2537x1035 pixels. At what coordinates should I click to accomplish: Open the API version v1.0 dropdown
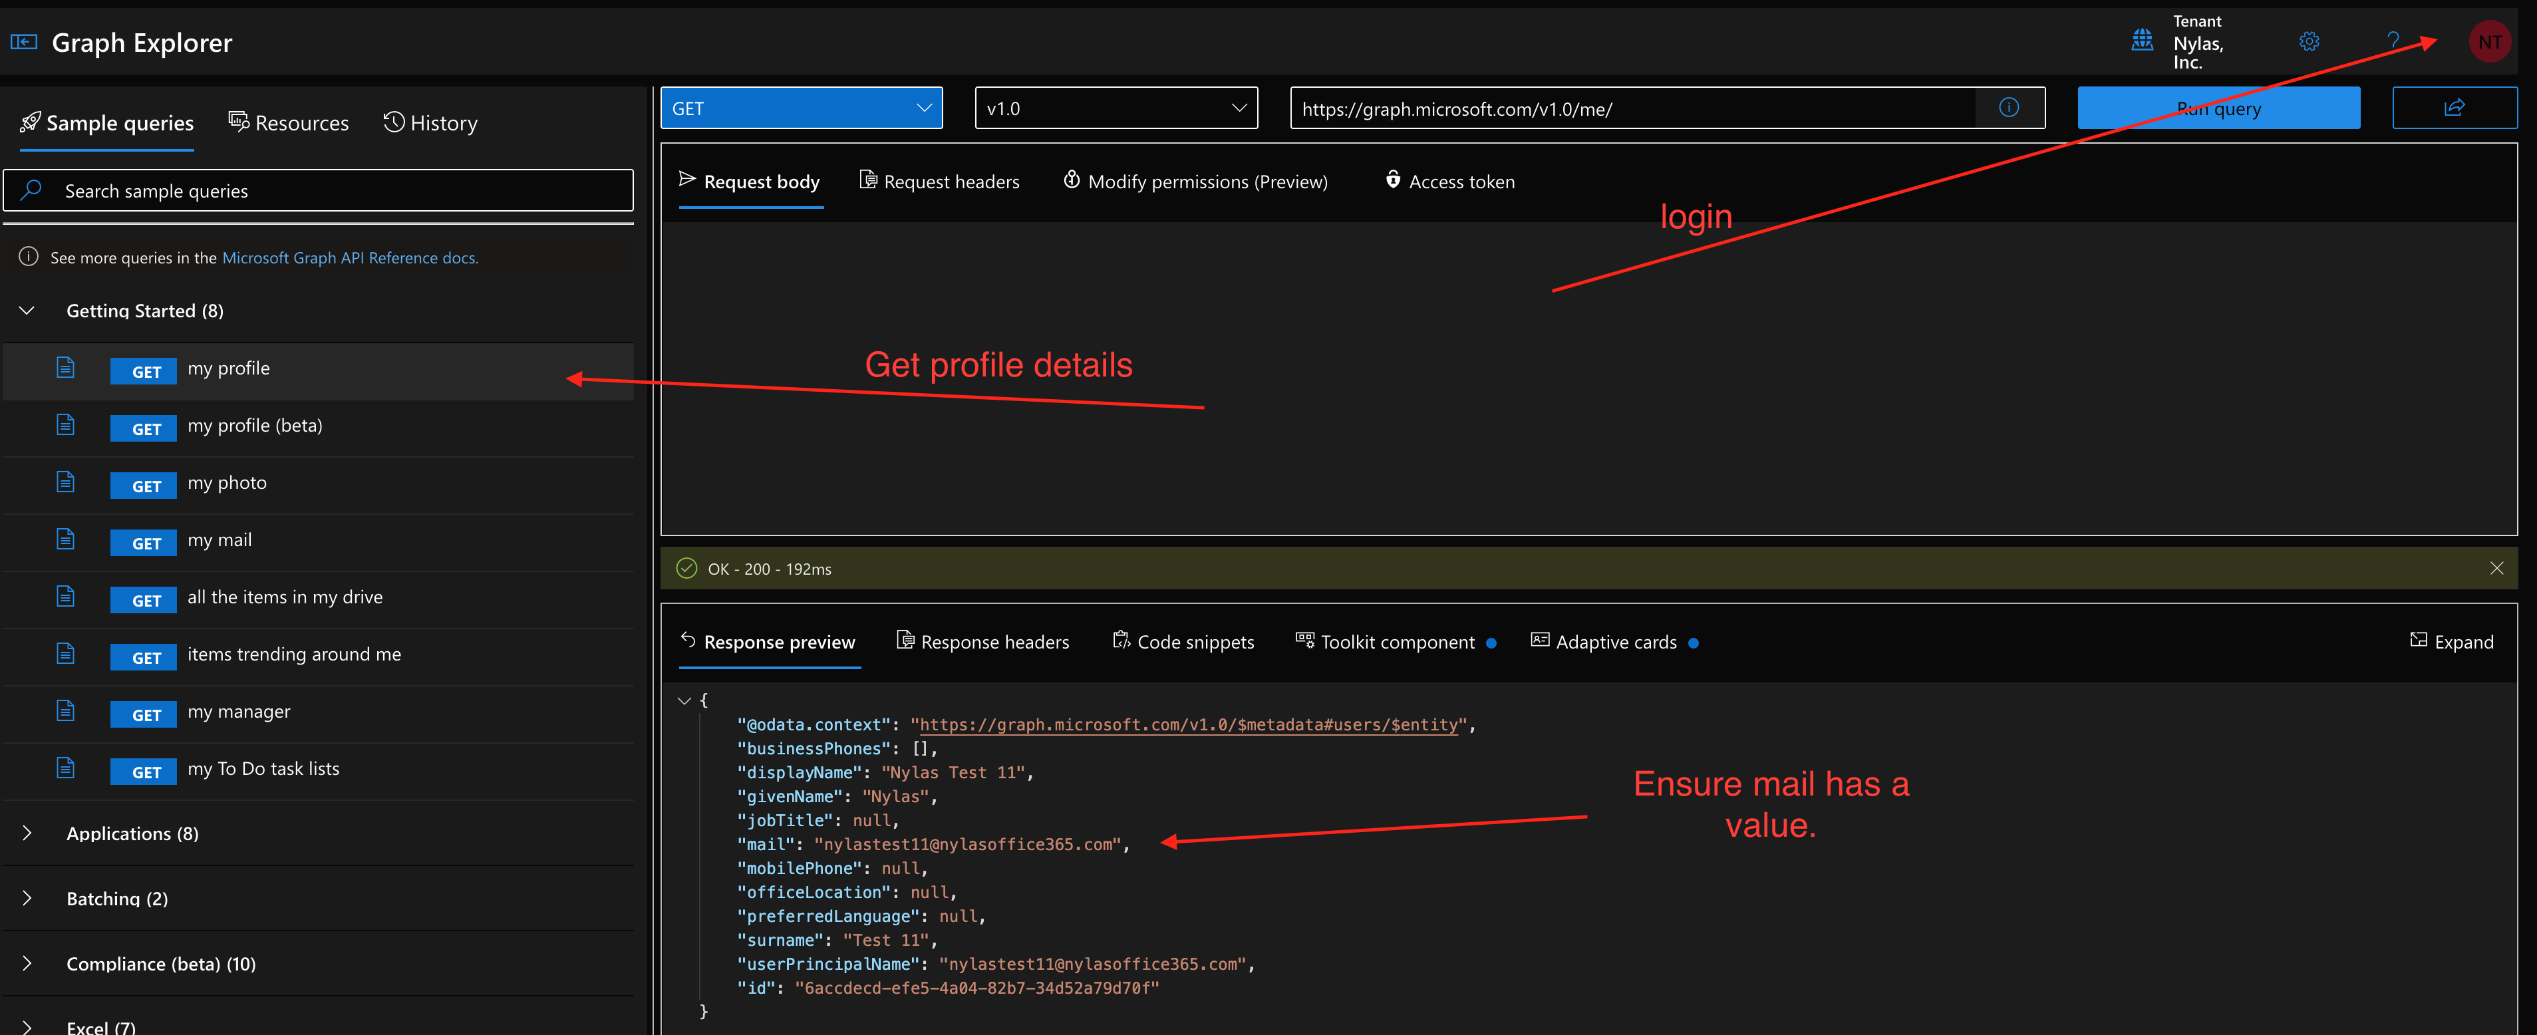coord(1116,107)
